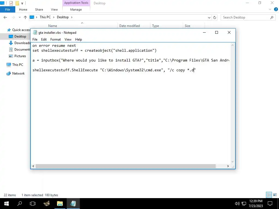
Task: Open the taskbar clock showing 12:39 PM
Action: pyautogui.click(x=256, y=204)
